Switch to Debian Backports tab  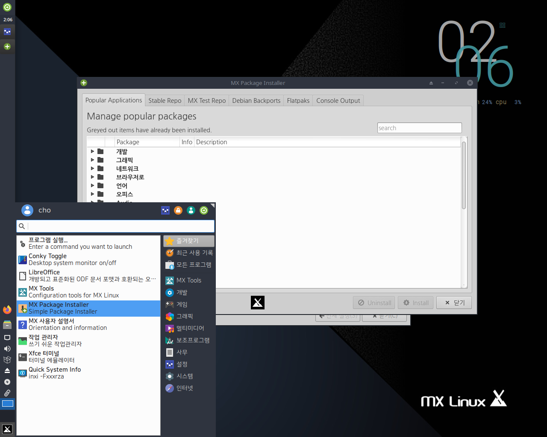[256, 101]
